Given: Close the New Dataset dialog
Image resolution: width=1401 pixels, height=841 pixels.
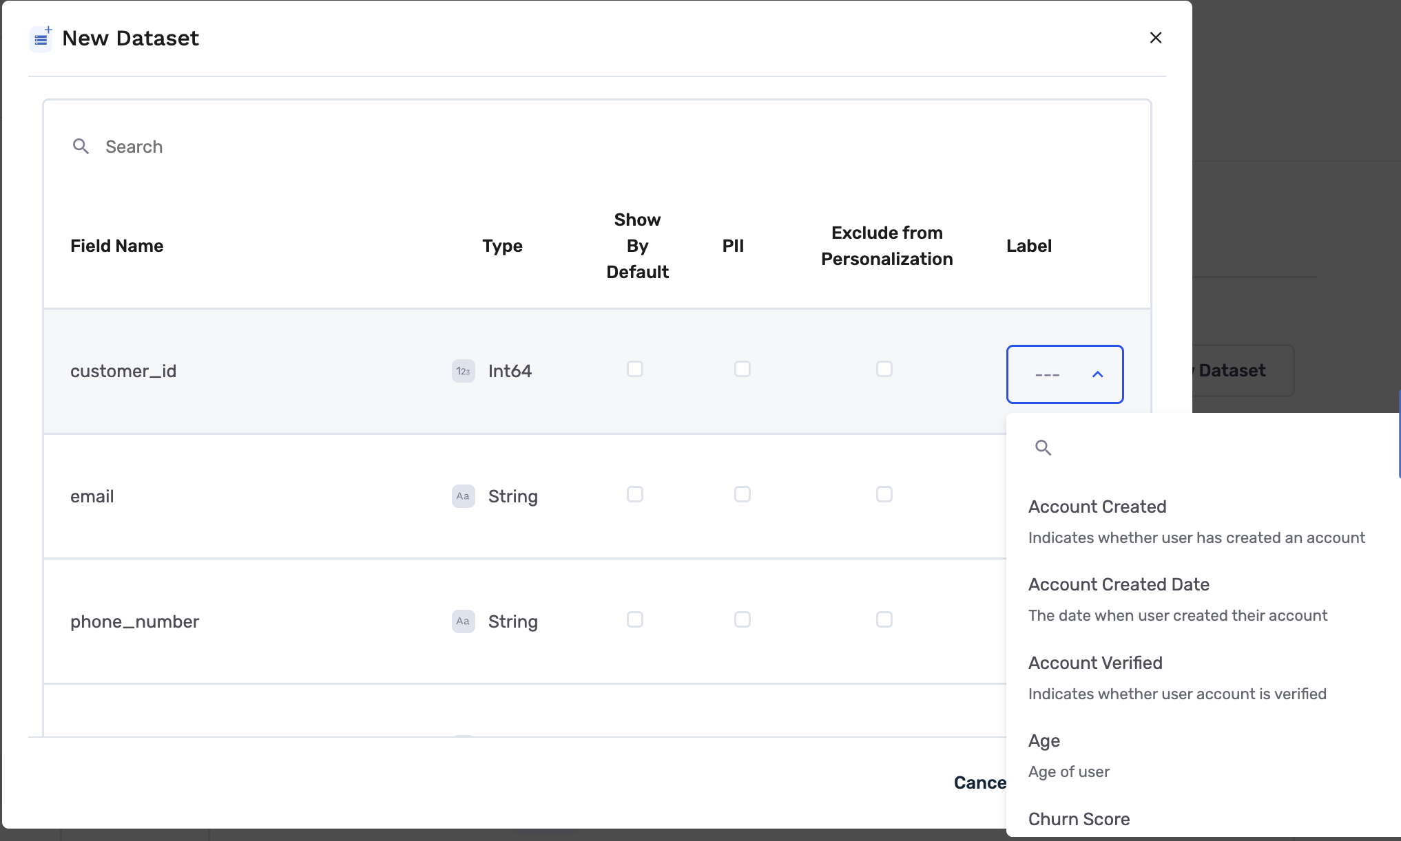Looking at the screenshot, I should [x=1156, y=38].
